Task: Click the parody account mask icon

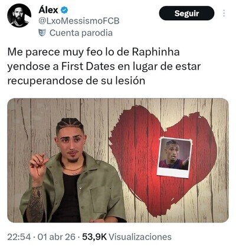Action: click(42, 32)
